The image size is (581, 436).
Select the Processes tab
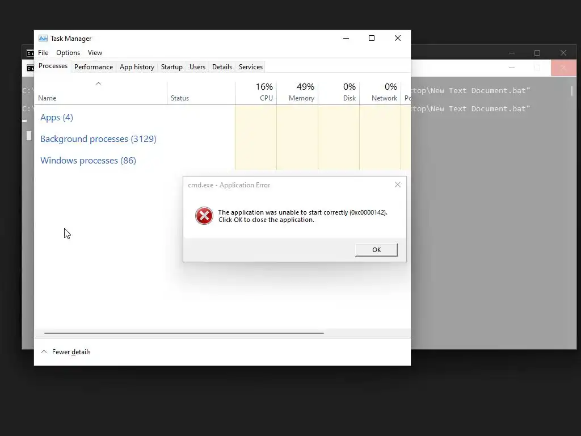(53, 66)
